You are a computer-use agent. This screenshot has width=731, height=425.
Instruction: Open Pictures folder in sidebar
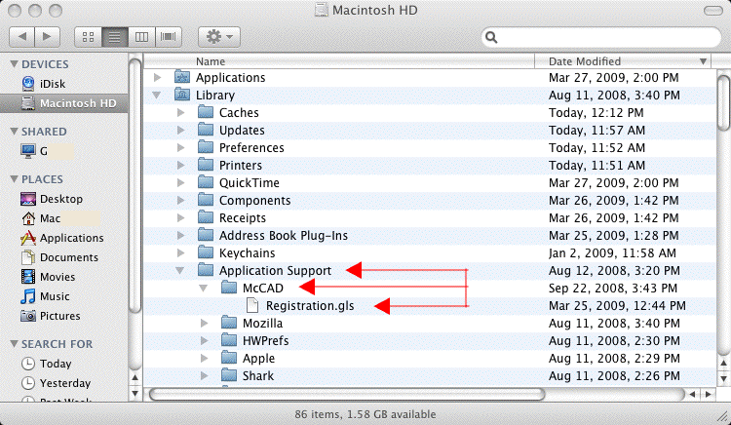tap(59, 316)
